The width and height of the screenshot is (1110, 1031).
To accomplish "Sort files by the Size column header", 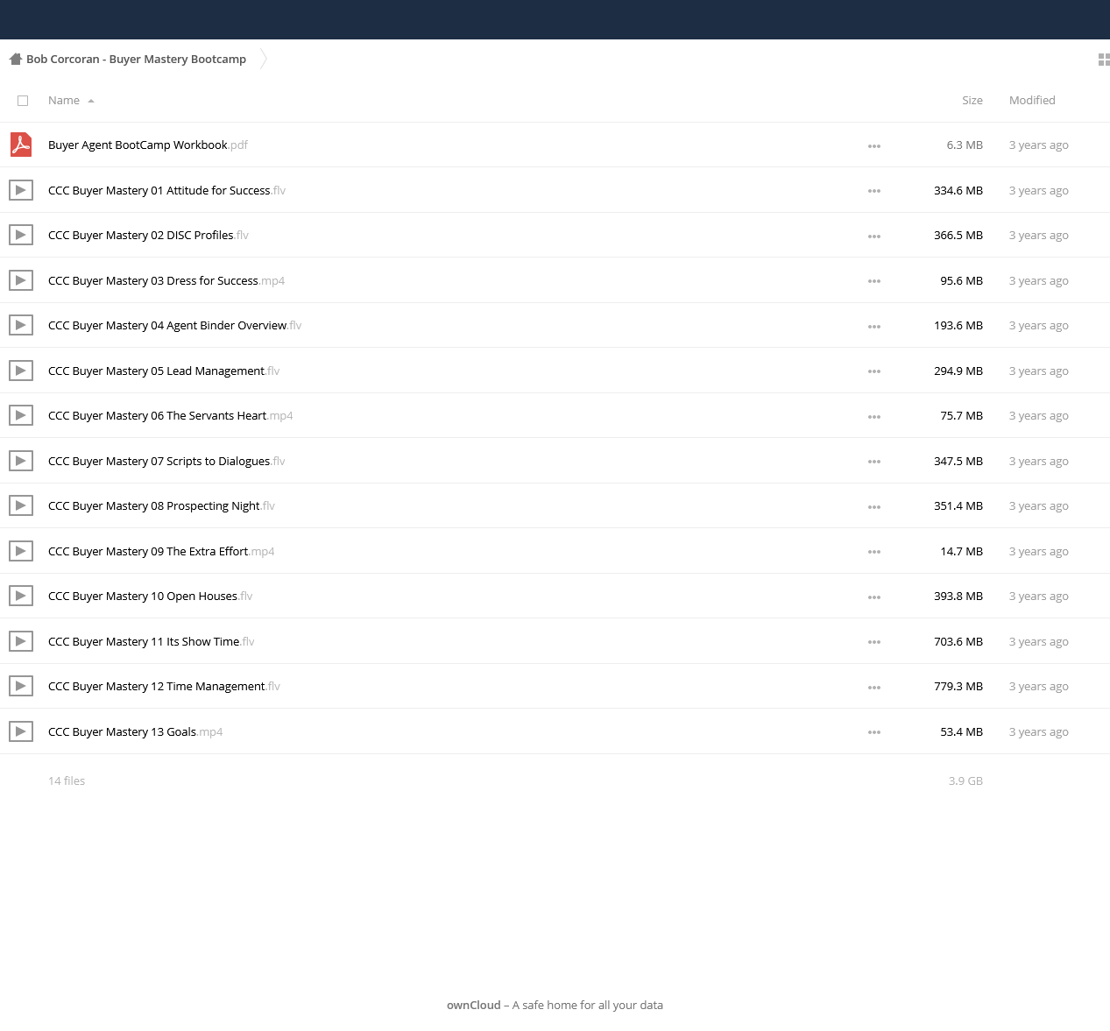I will point(972,101).
